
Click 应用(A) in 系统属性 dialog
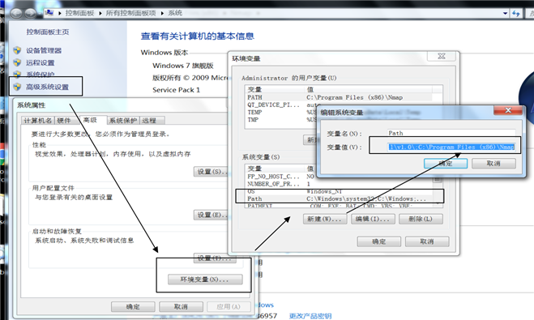point(229,307)
